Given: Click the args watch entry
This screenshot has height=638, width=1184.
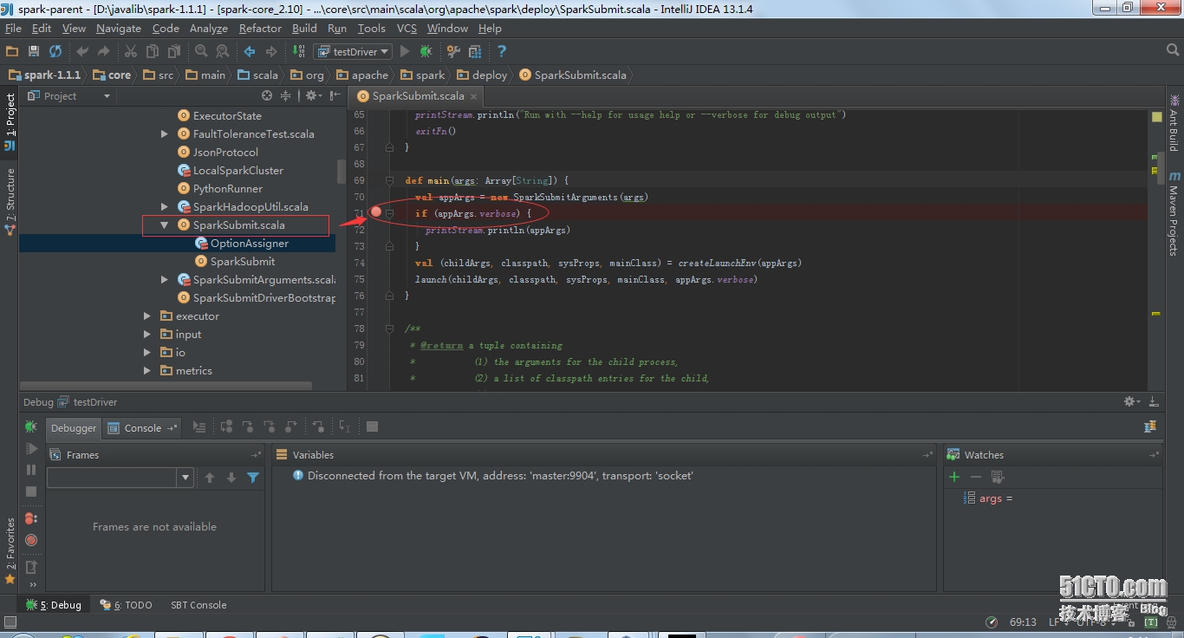Looking at the screenshot, I should 991,498.
